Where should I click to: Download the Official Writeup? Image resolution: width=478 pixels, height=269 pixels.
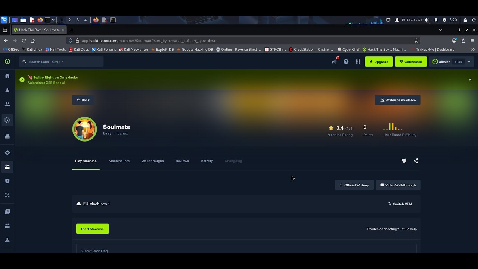point(354,185)
